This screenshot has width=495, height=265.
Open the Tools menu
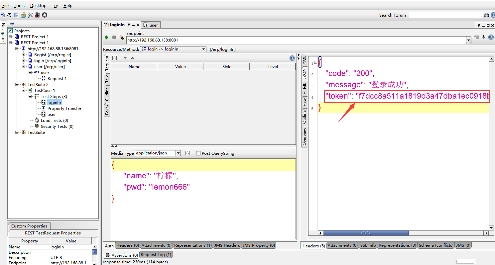[x=19, y=6]
